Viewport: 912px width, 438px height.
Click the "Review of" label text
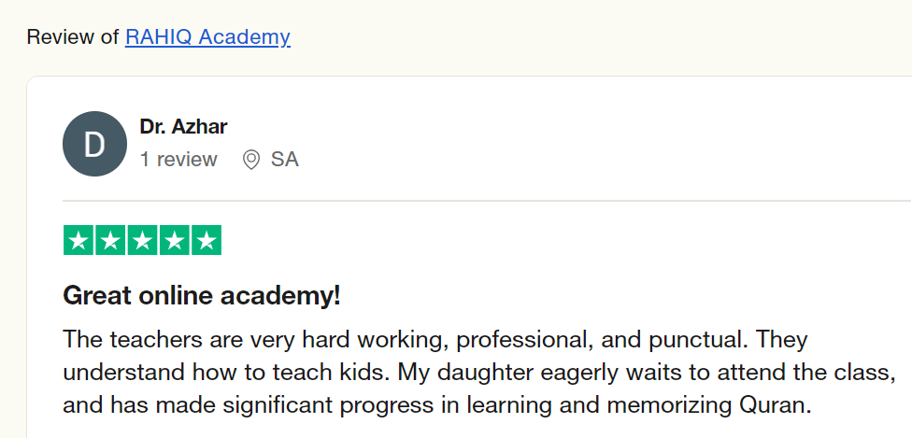(x=73, y=37)
